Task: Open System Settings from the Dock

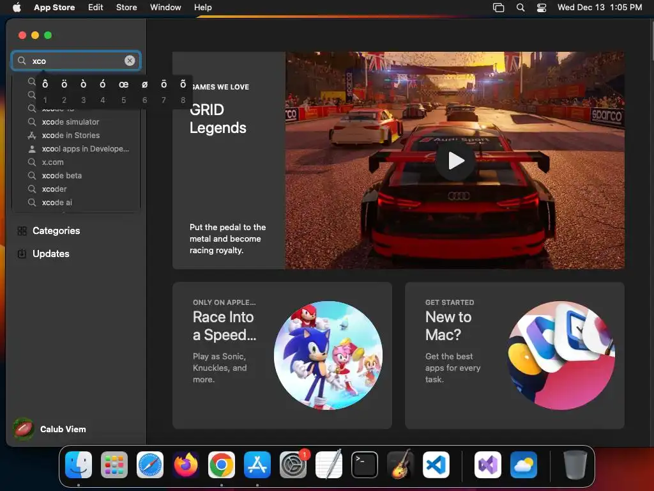Action: coord(293,464)
